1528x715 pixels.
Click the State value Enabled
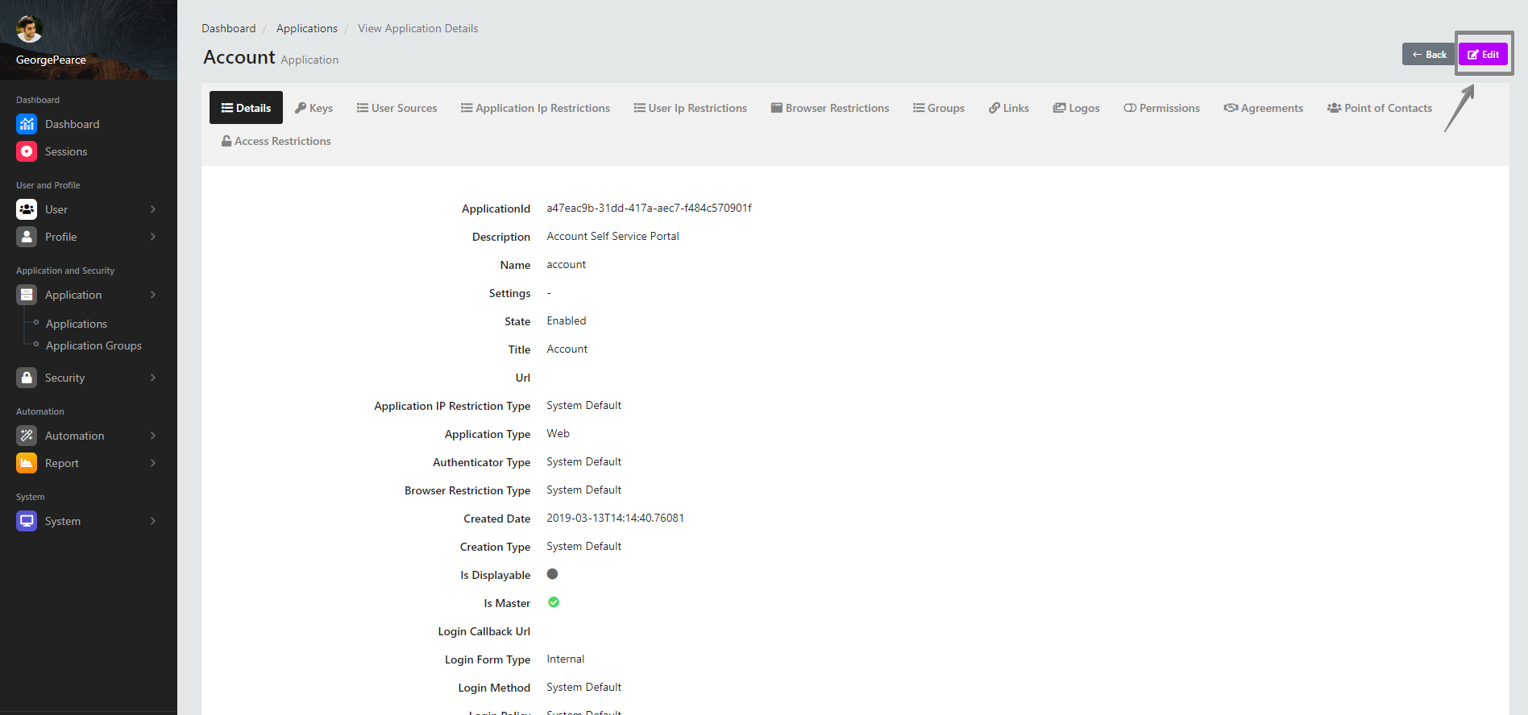point(566,320)
